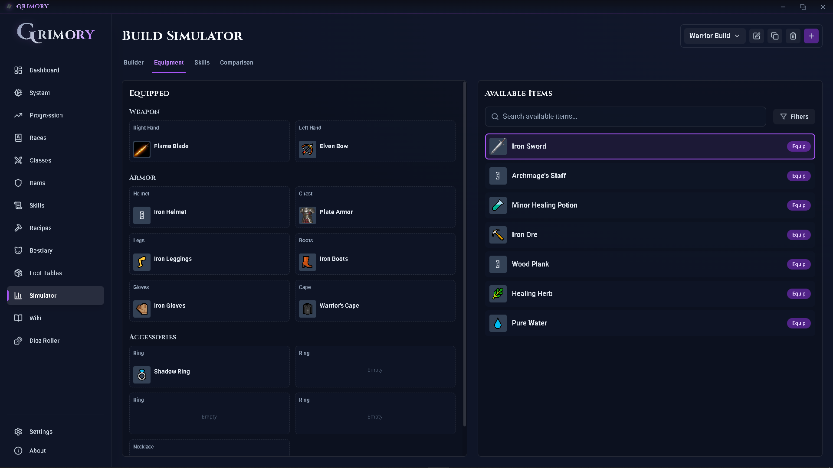Open Loot Tables in the sidebar
The image size is (833, 468).
(46, 273)
